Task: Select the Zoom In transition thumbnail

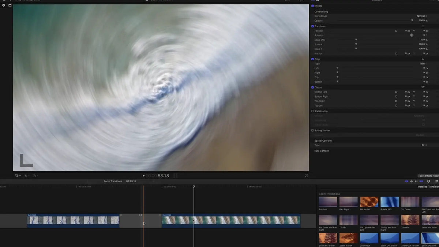Action: 410,220
